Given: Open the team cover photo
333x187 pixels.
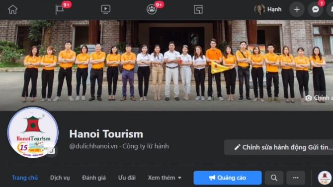Looking at the screenshot, I should [166, 65].
